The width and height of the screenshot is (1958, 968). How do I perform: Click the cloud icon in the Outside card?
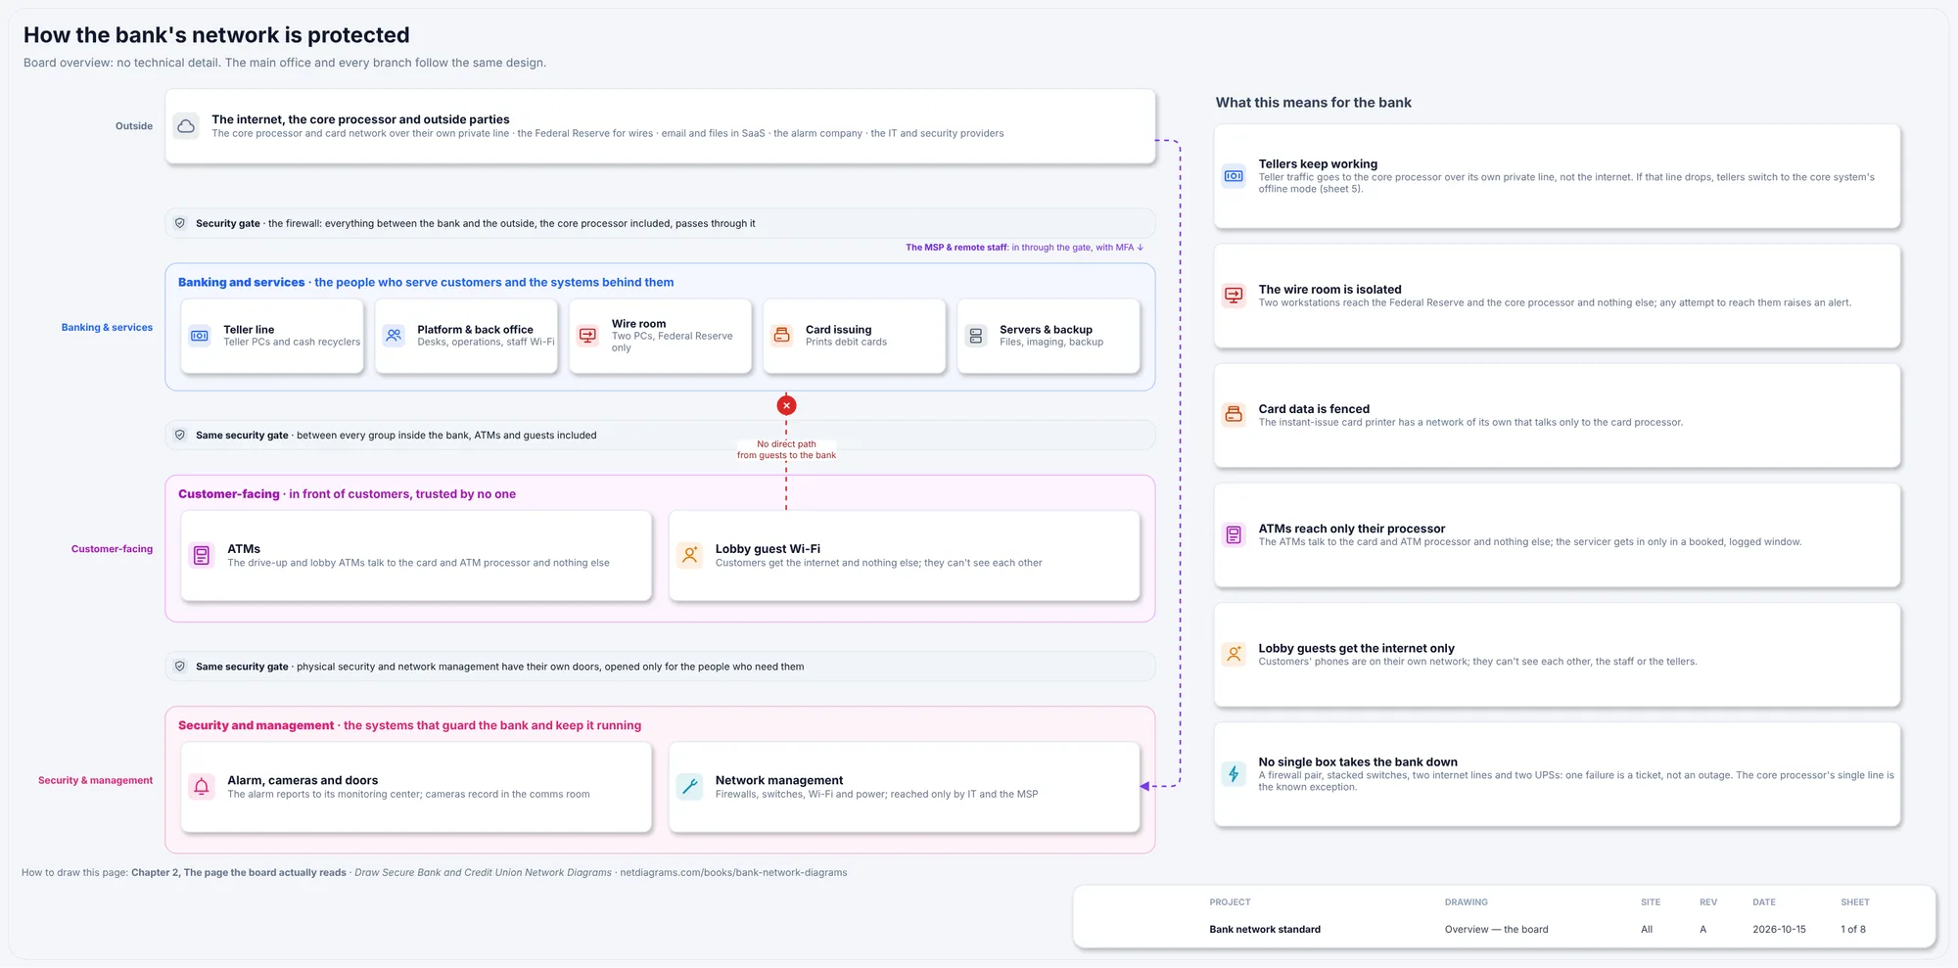coord(186,126)
